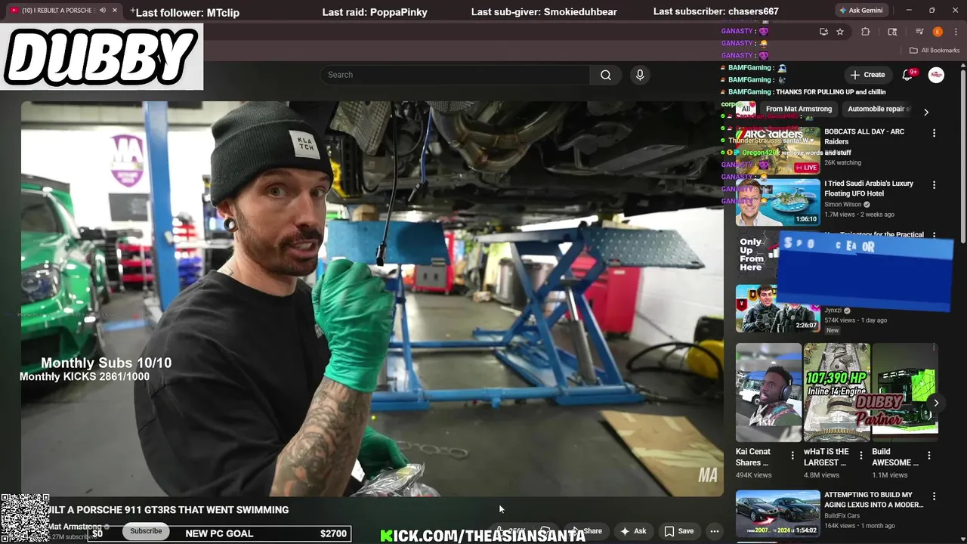
Task: Open BOBCATS ALL DAY ARC Raiders thumbnail
Action: (777, 150)
